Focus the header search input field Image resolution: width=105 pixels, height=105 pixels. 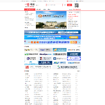[54, 5]
